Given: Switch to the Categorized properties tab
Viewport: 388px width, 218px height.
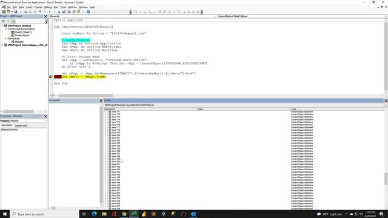Looking at the screenshot, I should click(x=21, y=125).
